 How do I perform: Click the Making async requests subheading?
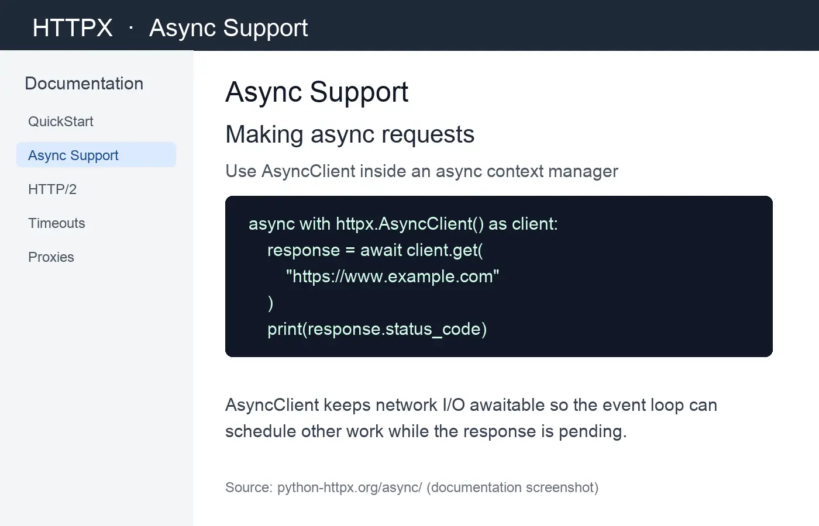point(350,134)
